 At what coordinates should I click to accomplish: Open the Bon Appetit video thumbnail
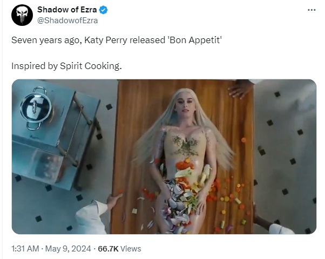[164, 156]
